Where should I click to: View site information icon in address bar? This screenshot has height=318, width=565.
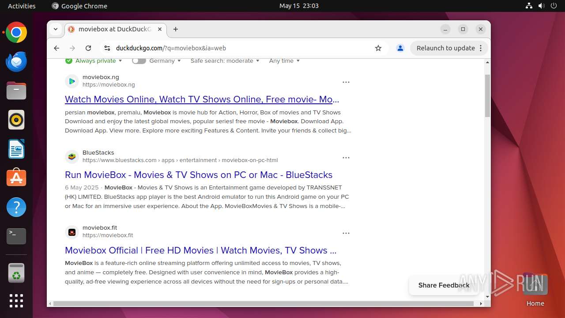pyautogui.click(x=107, y=48)
